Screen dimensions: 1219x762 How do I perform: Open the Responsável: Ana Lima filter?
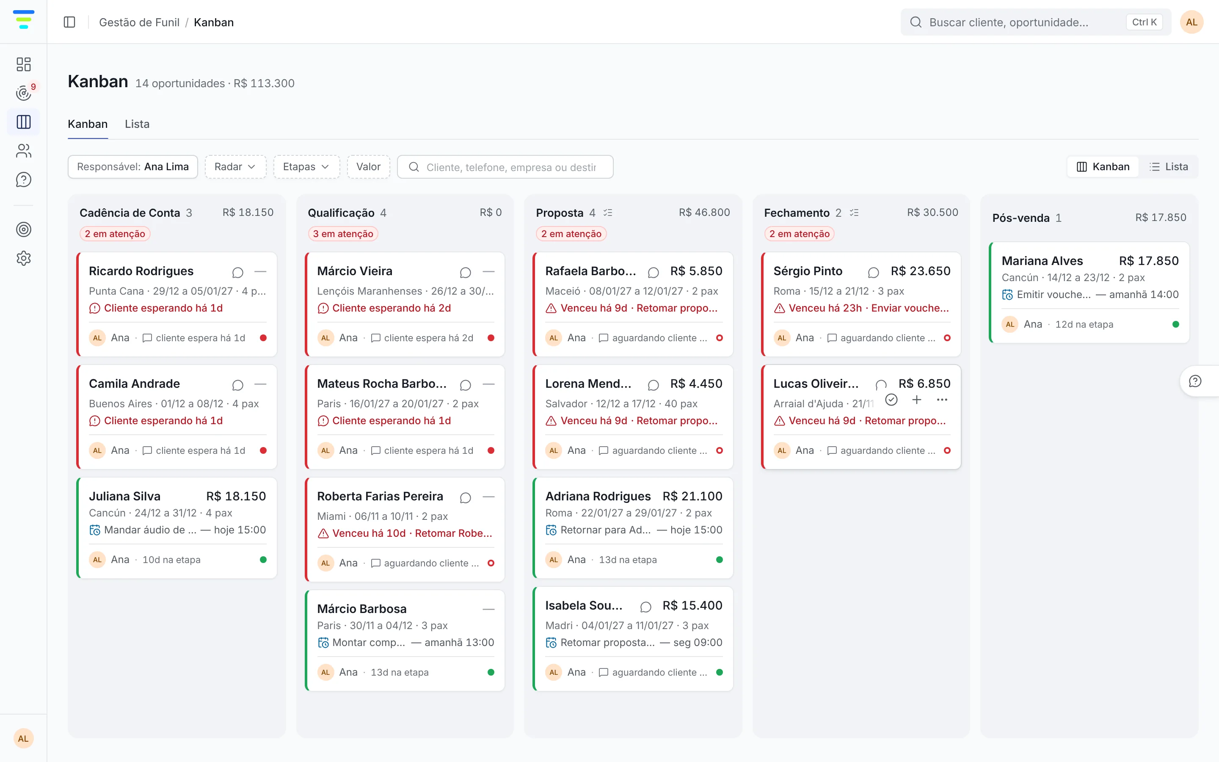coord(133,167)
